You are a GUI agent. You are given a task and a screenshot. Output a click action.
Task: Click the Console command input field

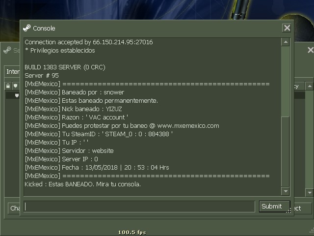139,206
